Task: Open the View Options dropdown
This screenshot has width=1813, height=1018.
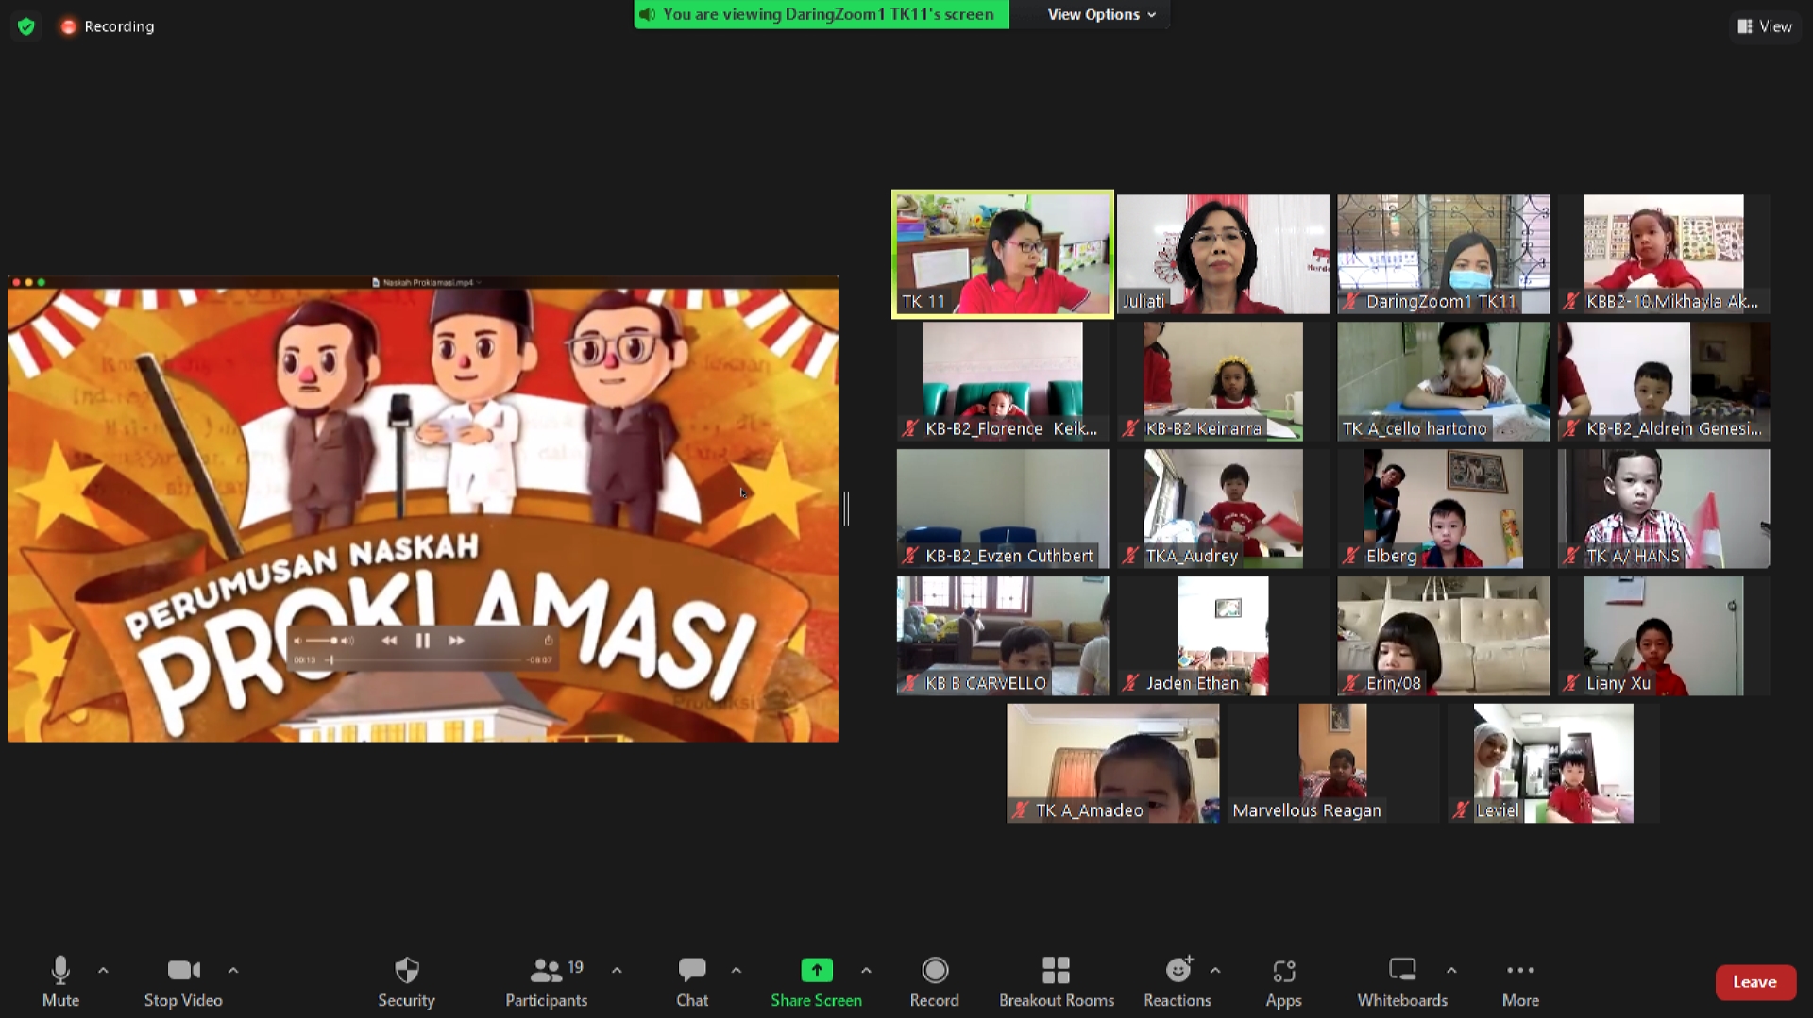Action: tap(1101, 14)
